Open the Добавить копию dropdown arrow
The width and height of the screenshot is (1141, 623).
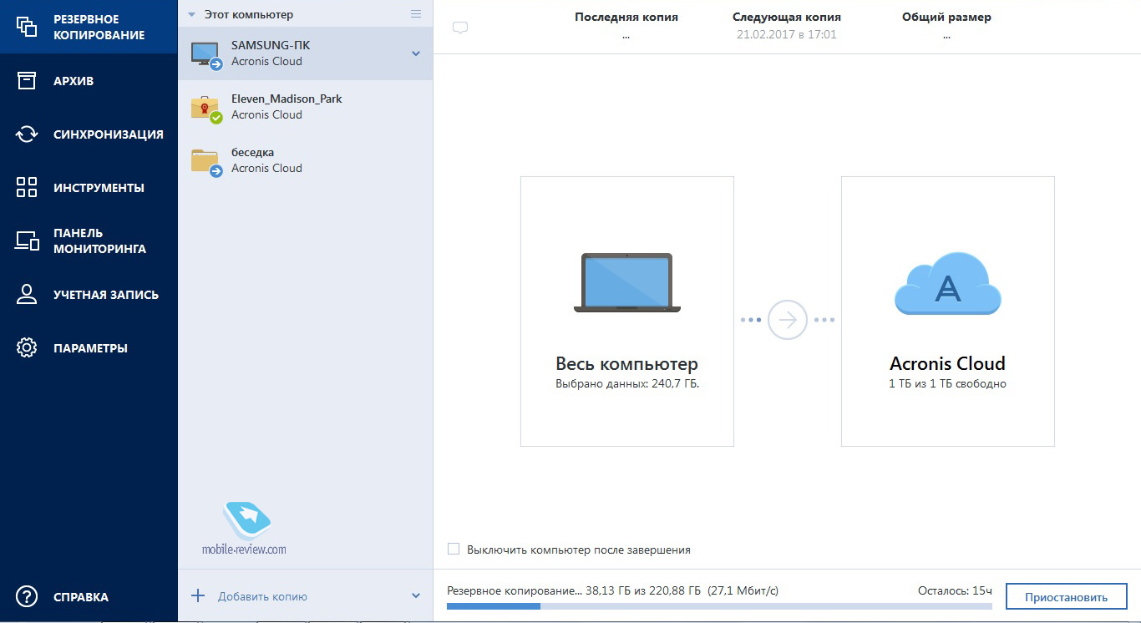pos(416,596)
